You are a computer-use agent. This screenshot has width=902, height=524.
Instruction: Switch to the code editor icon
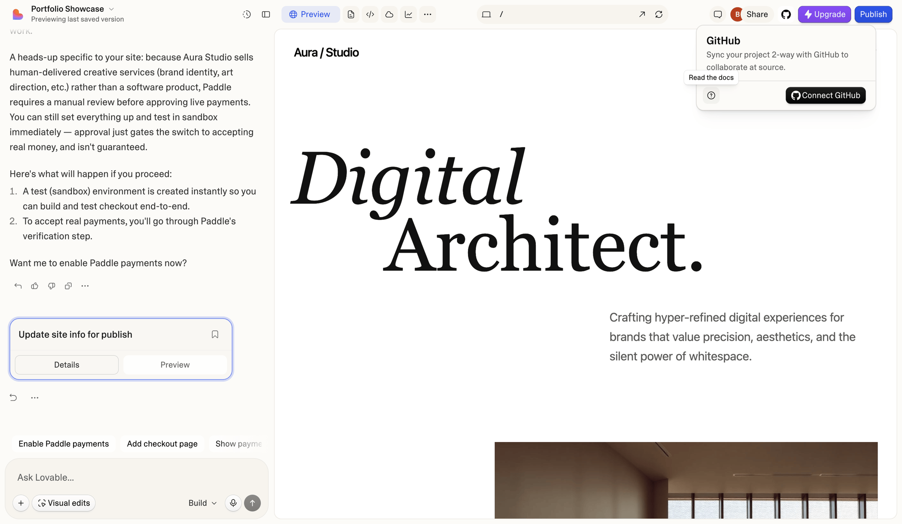(370, 14)
